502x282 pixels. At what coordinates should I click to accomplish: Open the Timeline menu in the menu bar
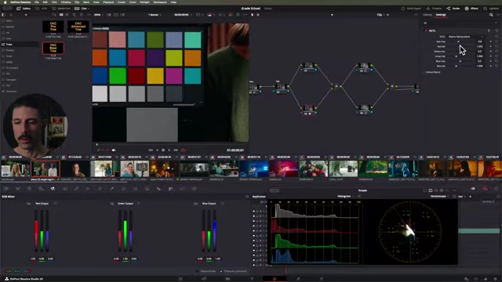[x=66, y=2]
